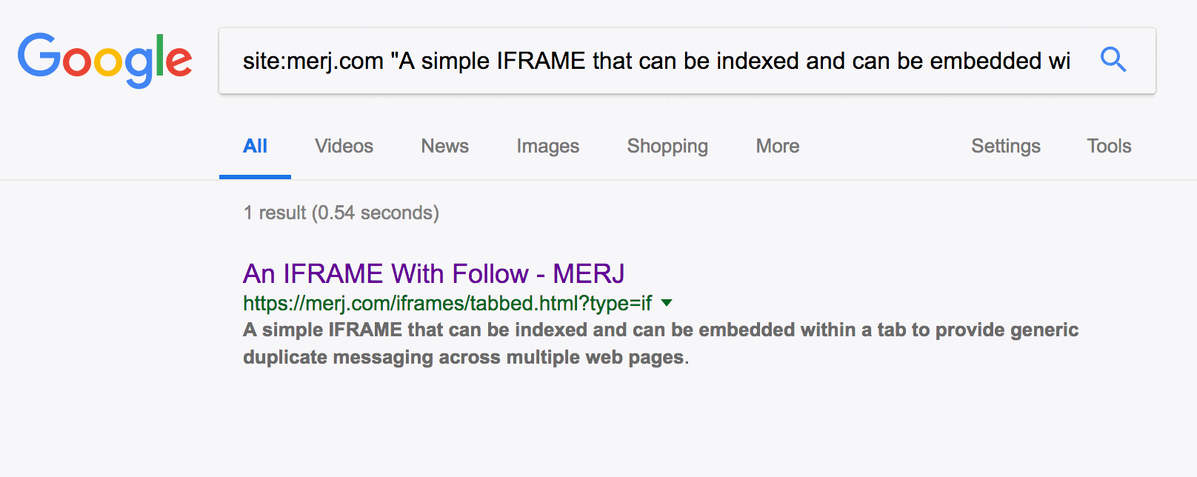1197x477 pixels.
Task: Click the Google logo
Action: 104,60
